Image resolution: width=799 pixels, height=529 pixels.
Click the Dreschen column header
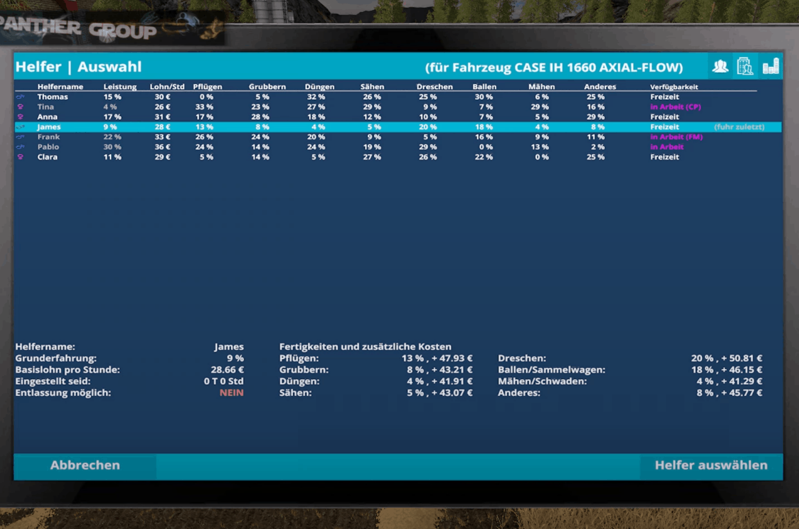434,87
